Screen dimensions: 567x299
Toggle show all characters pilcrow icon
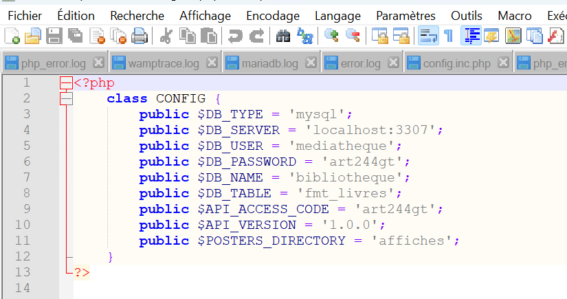point(447,36)
